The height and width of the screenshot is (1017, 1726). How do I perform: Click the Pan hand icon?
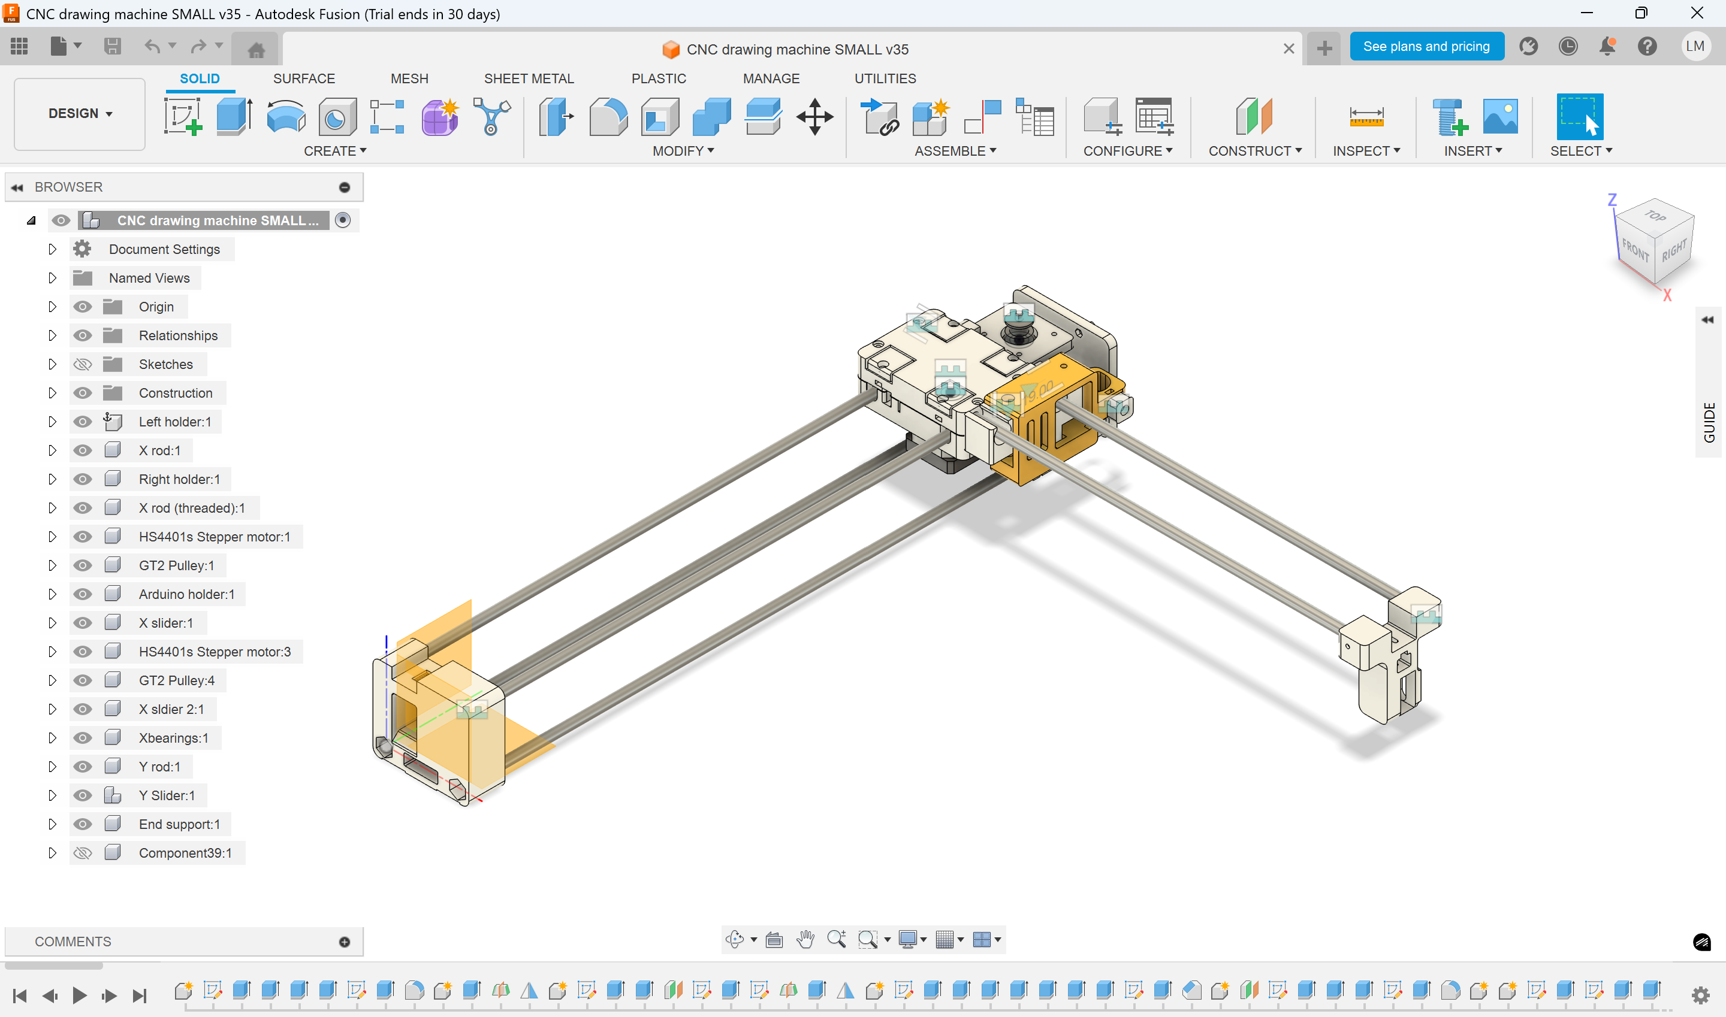pos(805,939)
